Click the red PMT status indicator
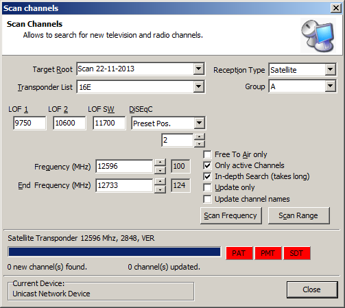 coord(267,253)
